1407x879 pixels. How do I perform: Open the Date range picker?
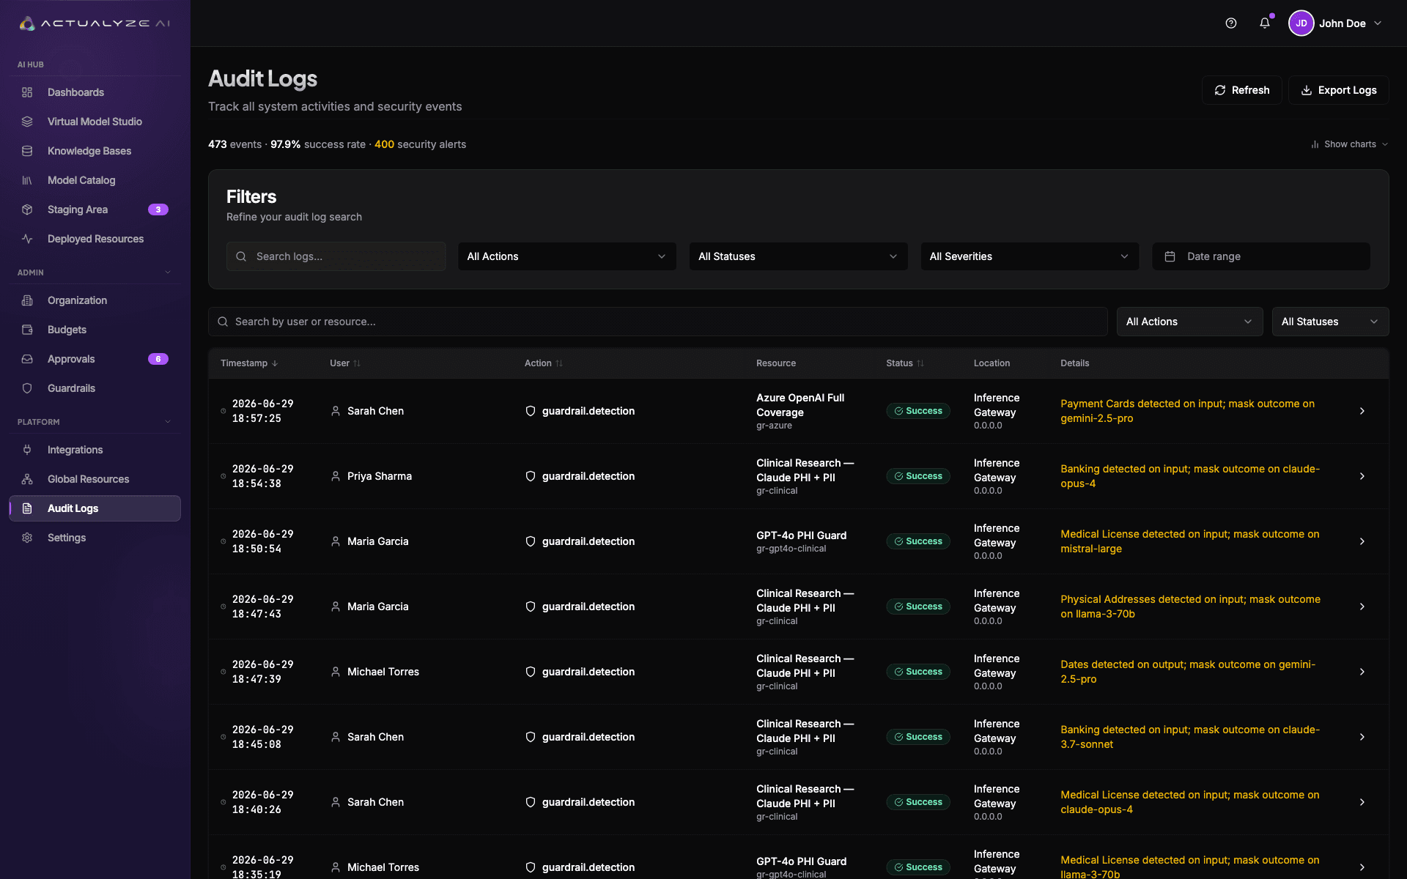(1260, 256)
